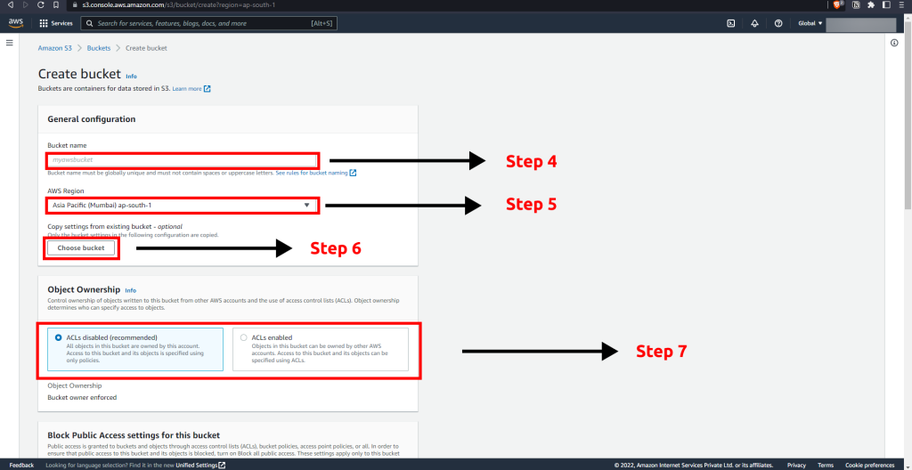Open the info panel icon at right
The width and height of the screenshot is (912, 470).
tap(894, 43)
